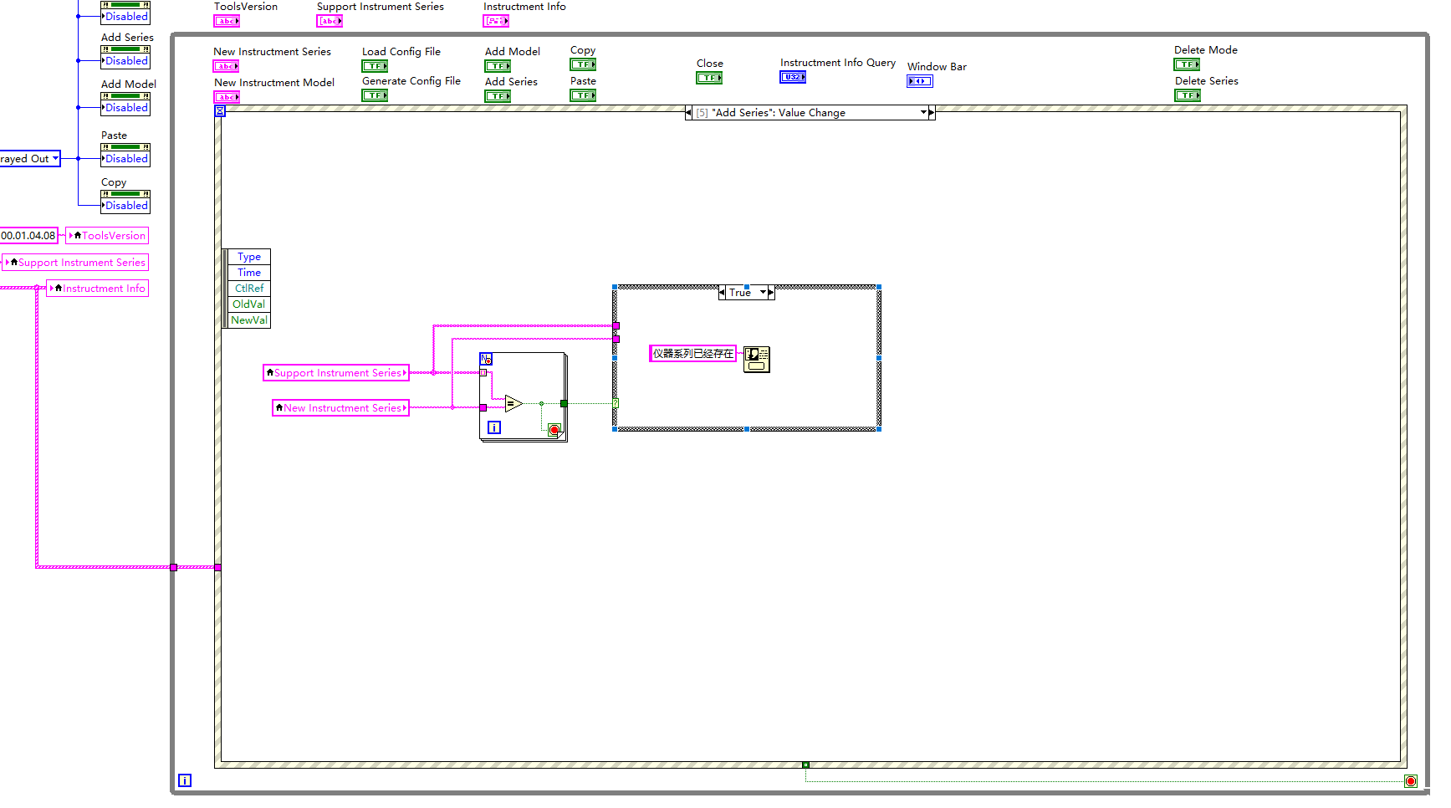Click the One Button Dialog node

757,360
